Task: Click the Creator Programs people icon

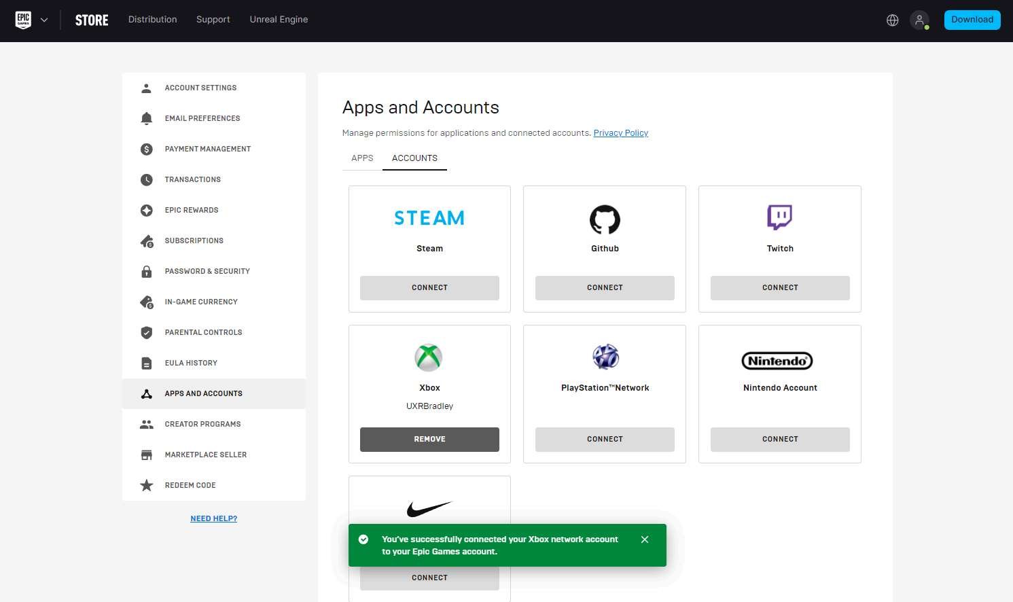Action: tap(146, 425)
